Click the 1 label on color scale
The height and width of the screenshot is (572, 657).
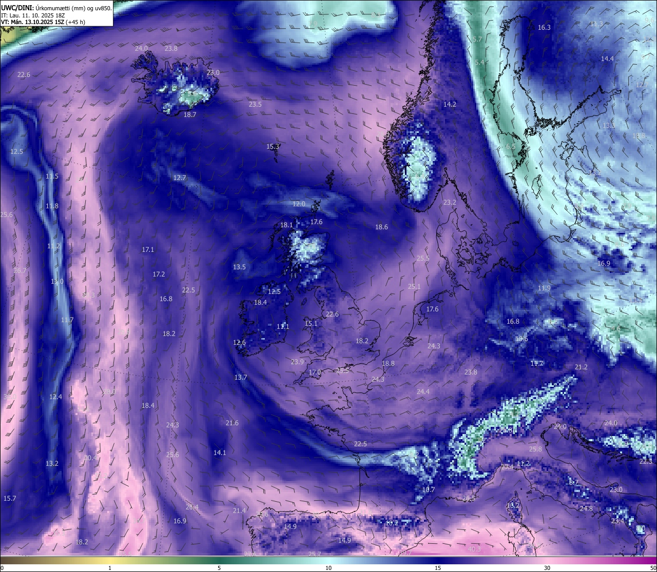109,568
